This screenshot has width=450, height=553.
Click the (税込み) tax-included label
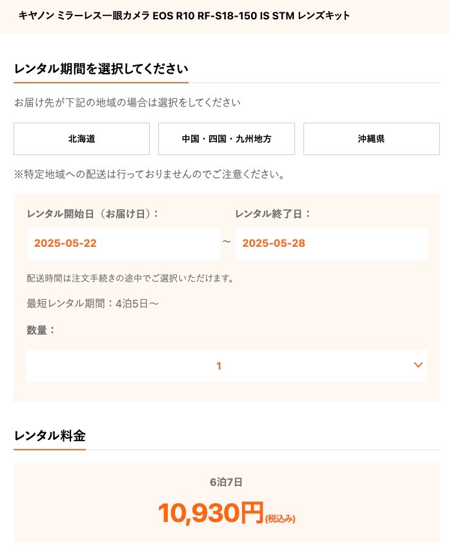[x=280, y=518]
